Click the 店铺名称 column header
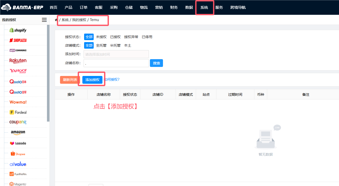 click(x=104, y=95)
